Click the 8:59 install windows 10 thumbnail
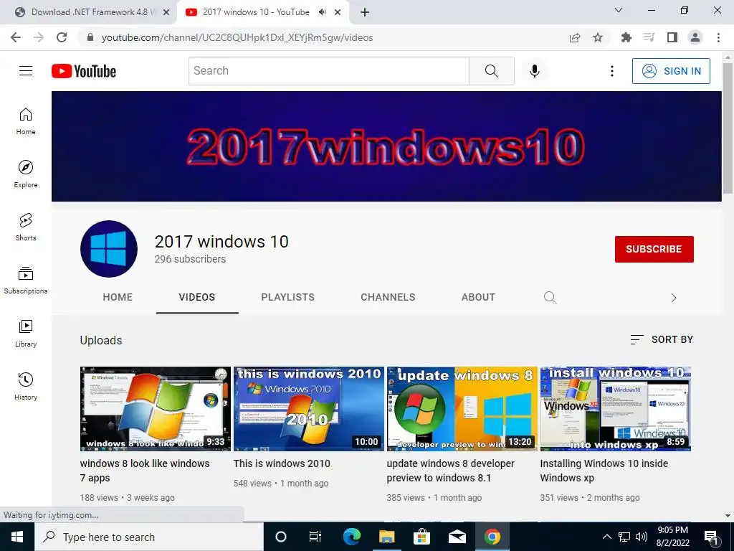This screenshot has height=551, width=734. pos(616,408)
